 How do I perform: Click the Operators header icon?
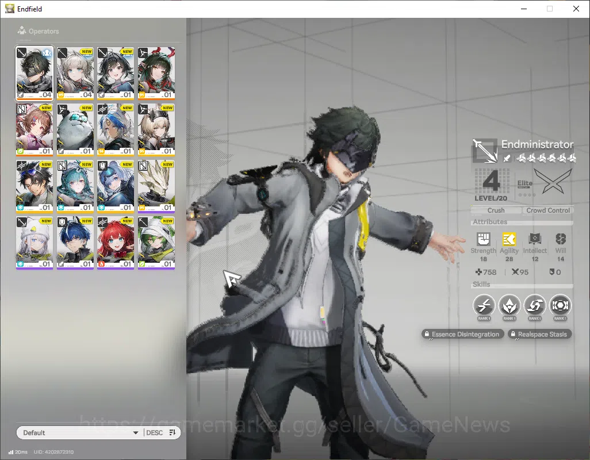pyautogui.click(x=22, y=30)
